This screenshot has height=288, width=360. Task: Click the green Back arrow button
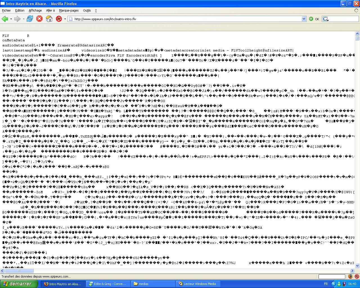pyautogui.click(x=5, y=19)
